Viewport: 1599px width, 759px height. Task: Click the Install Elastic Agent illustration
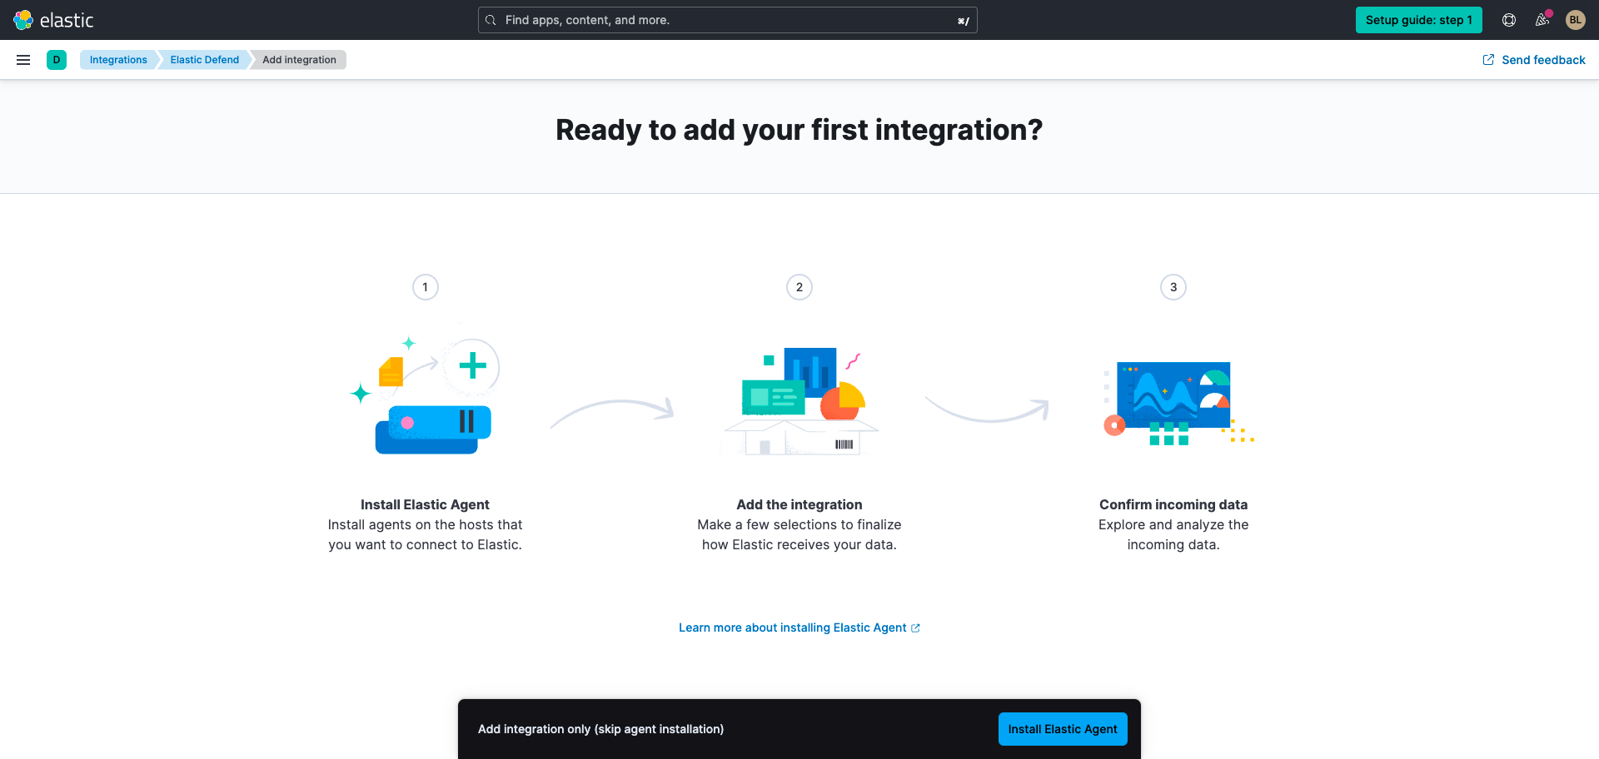(425, 394)
